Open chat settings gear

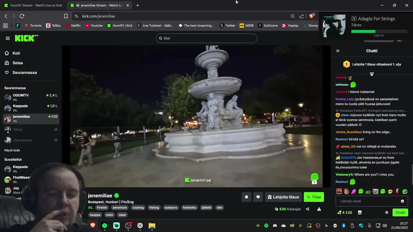(387, 212)
